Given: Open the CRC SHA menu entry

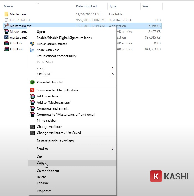Looking at the screenshot, I should point(43,74).
